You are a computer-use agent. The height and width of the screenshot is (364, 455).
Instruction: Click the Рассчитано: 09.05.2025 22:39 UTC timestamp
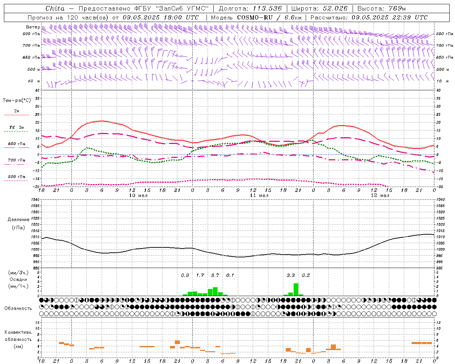coord(369,17)
